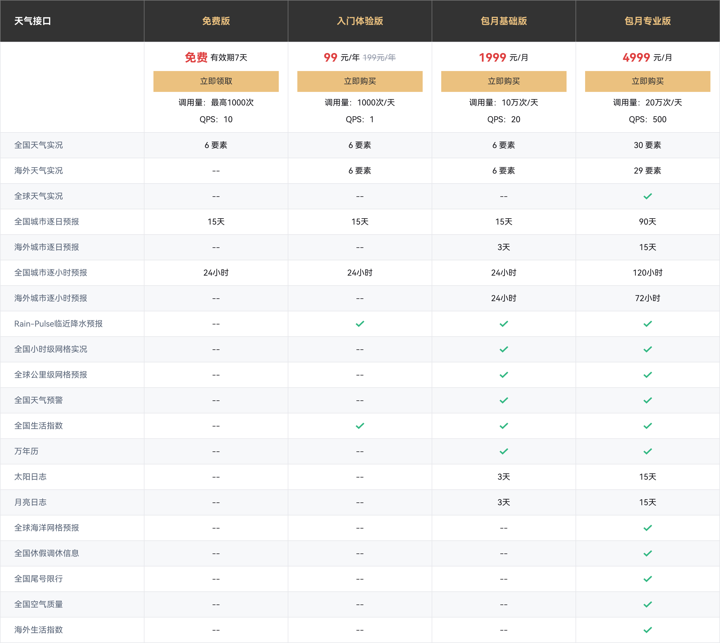720x643 pixels.
Task: Click 万年历 checkmark in 包月基础版
Action: tap(504, 451)
